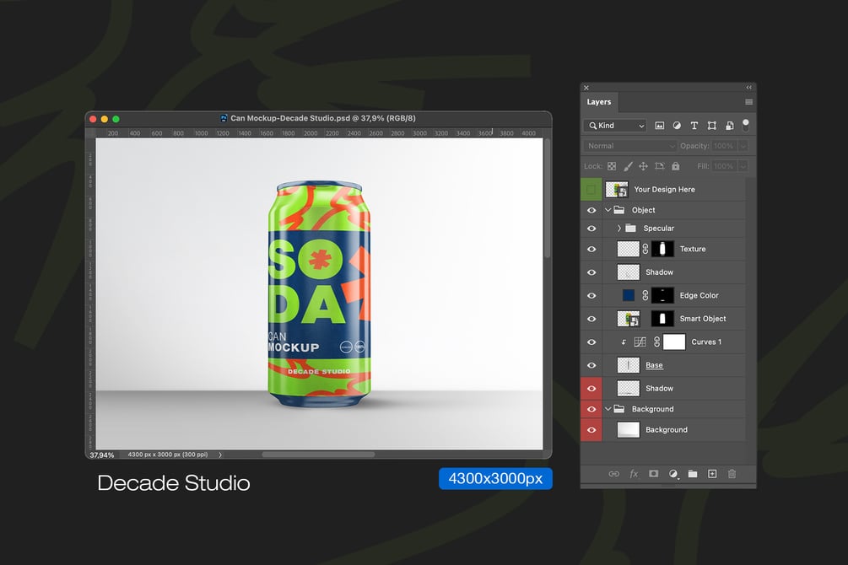Filter layers by smart object icon

click(730, 126)
